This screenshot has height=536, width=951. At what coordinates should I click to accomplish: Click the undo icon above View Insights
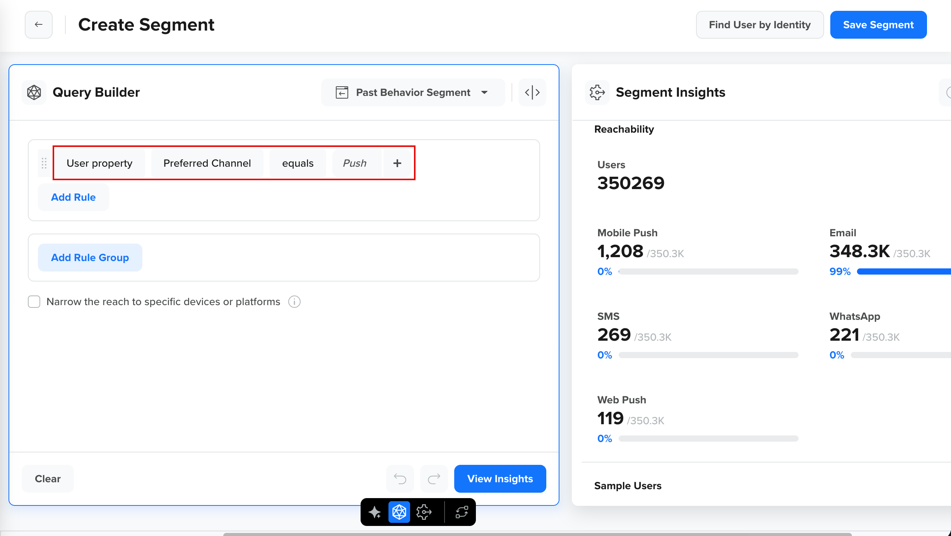click(x=400, y=478)
